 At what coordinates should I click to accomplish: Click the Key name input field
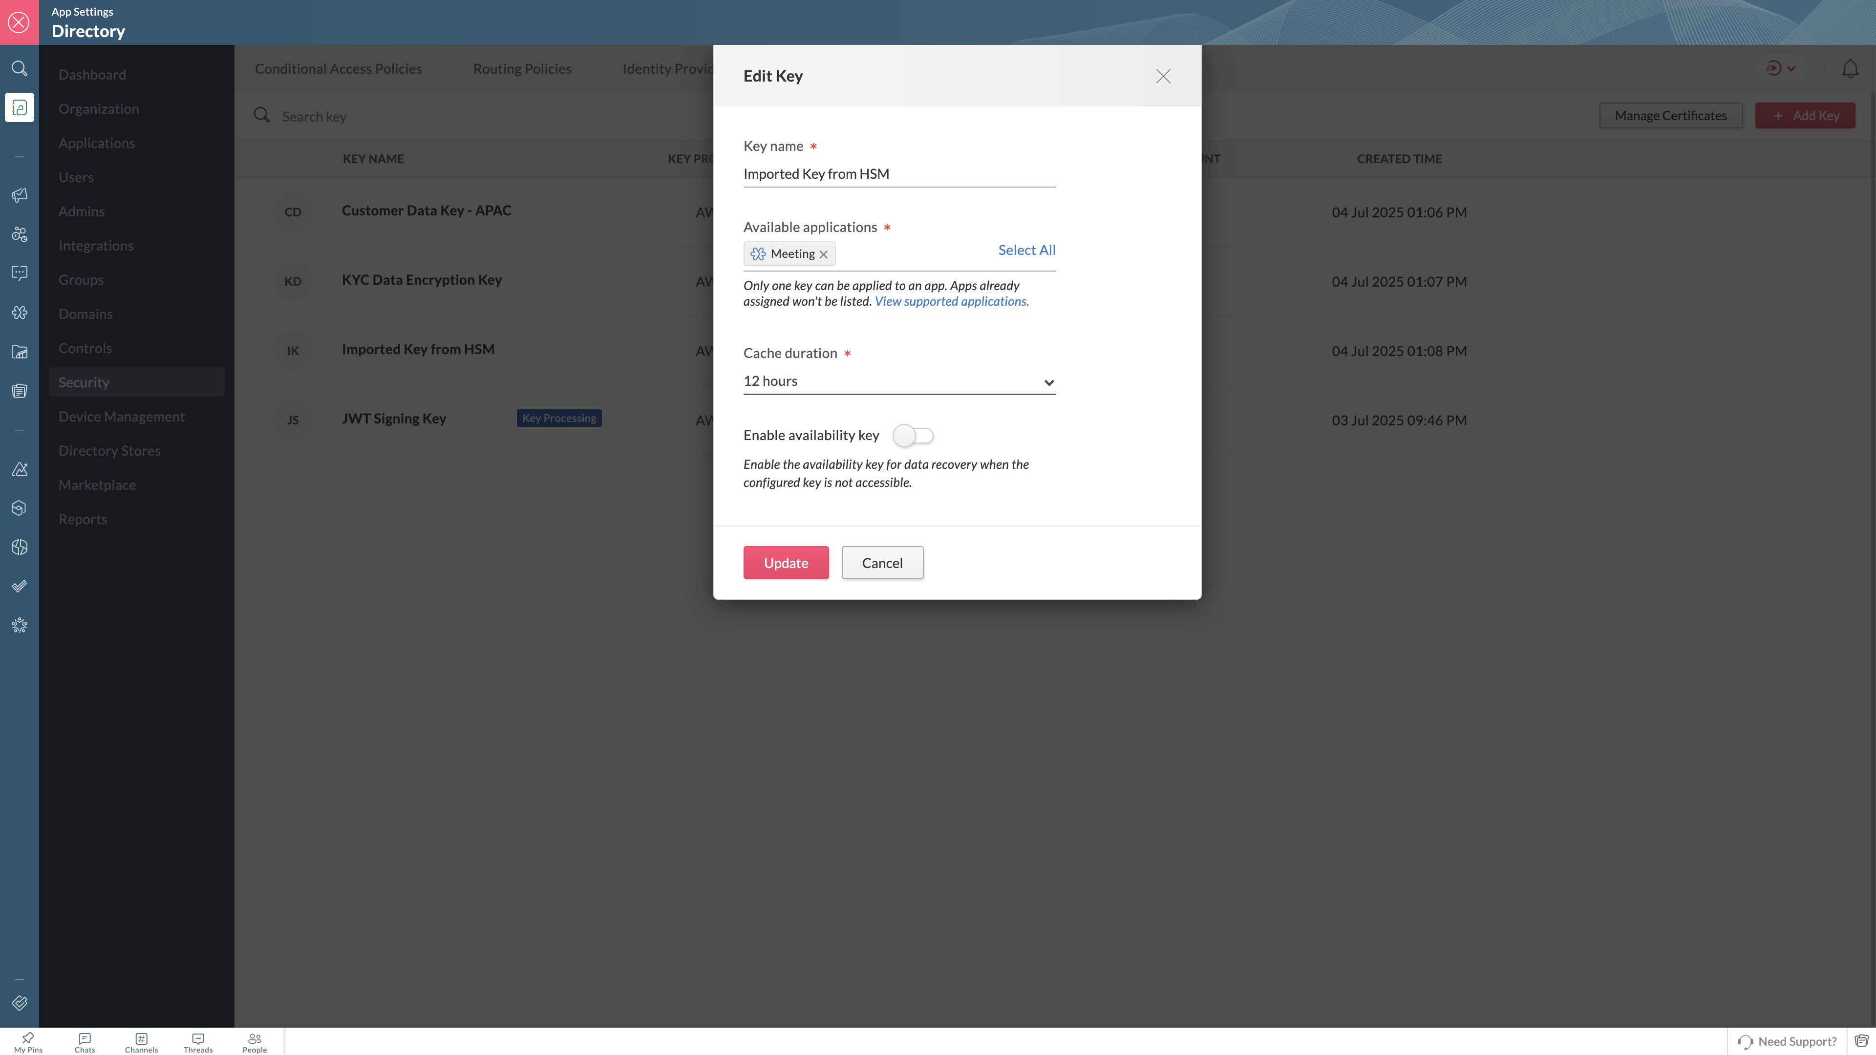pos(899,174)
